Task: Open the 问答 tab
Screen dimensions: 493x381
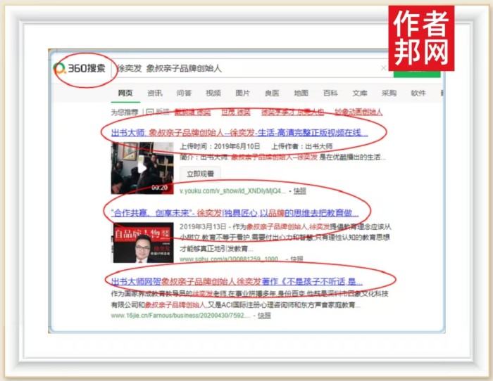Action: pyautogui.click(x=184, y=93)
